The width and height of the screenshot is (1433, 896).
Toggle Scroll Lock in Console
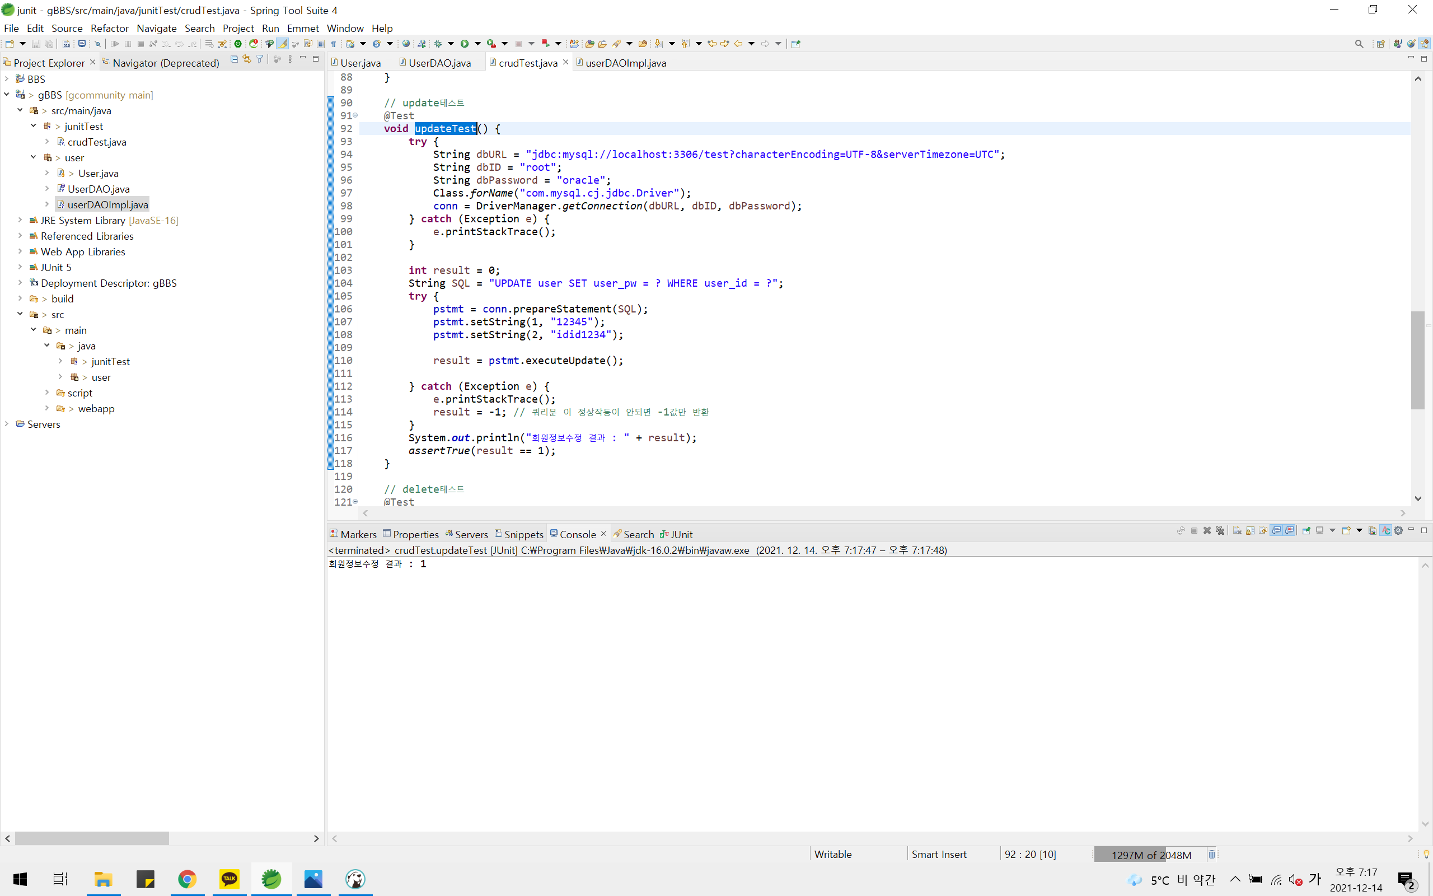click(x=1250, y=531)
